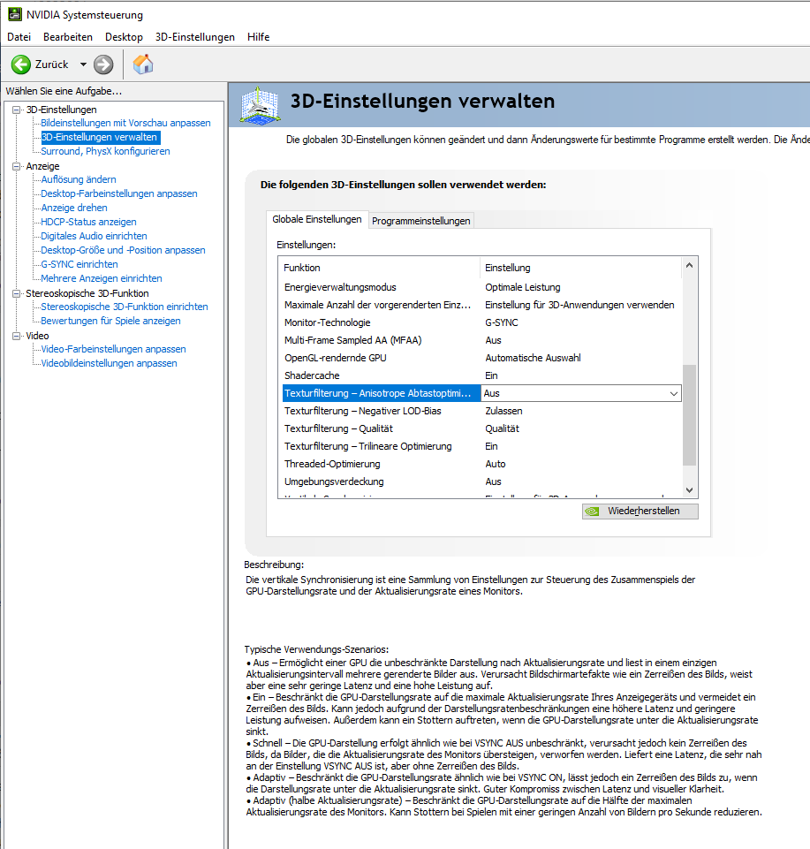Open Stereoskopische 3D-Funktion einrichten
Image resolution: width=810 pixels, height=849 pixels.
(x=125, y=307)
